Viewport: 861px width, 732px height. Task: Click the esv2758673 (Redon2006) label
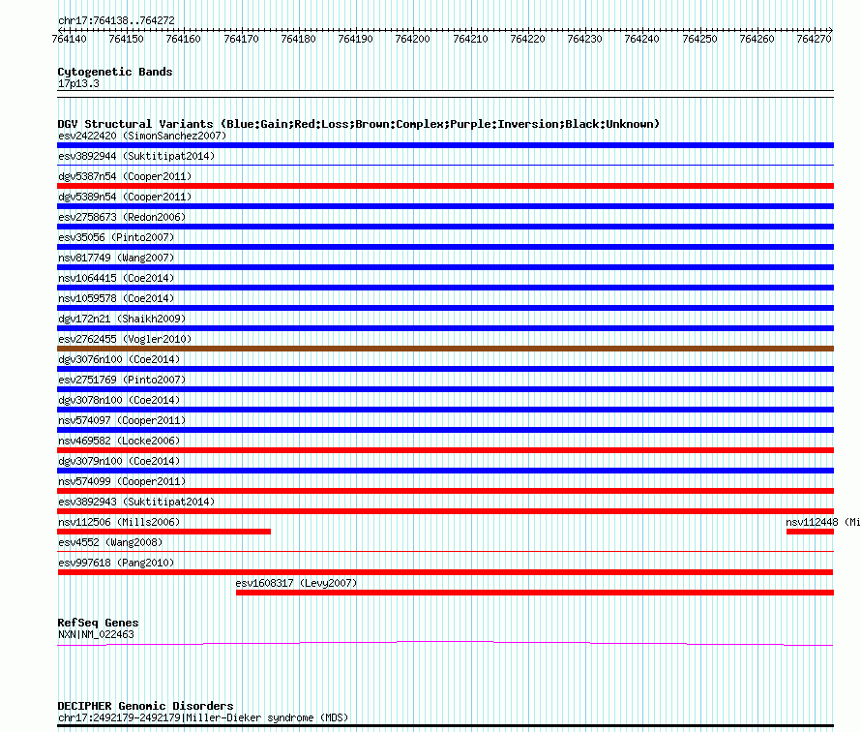tap(122, 217)
